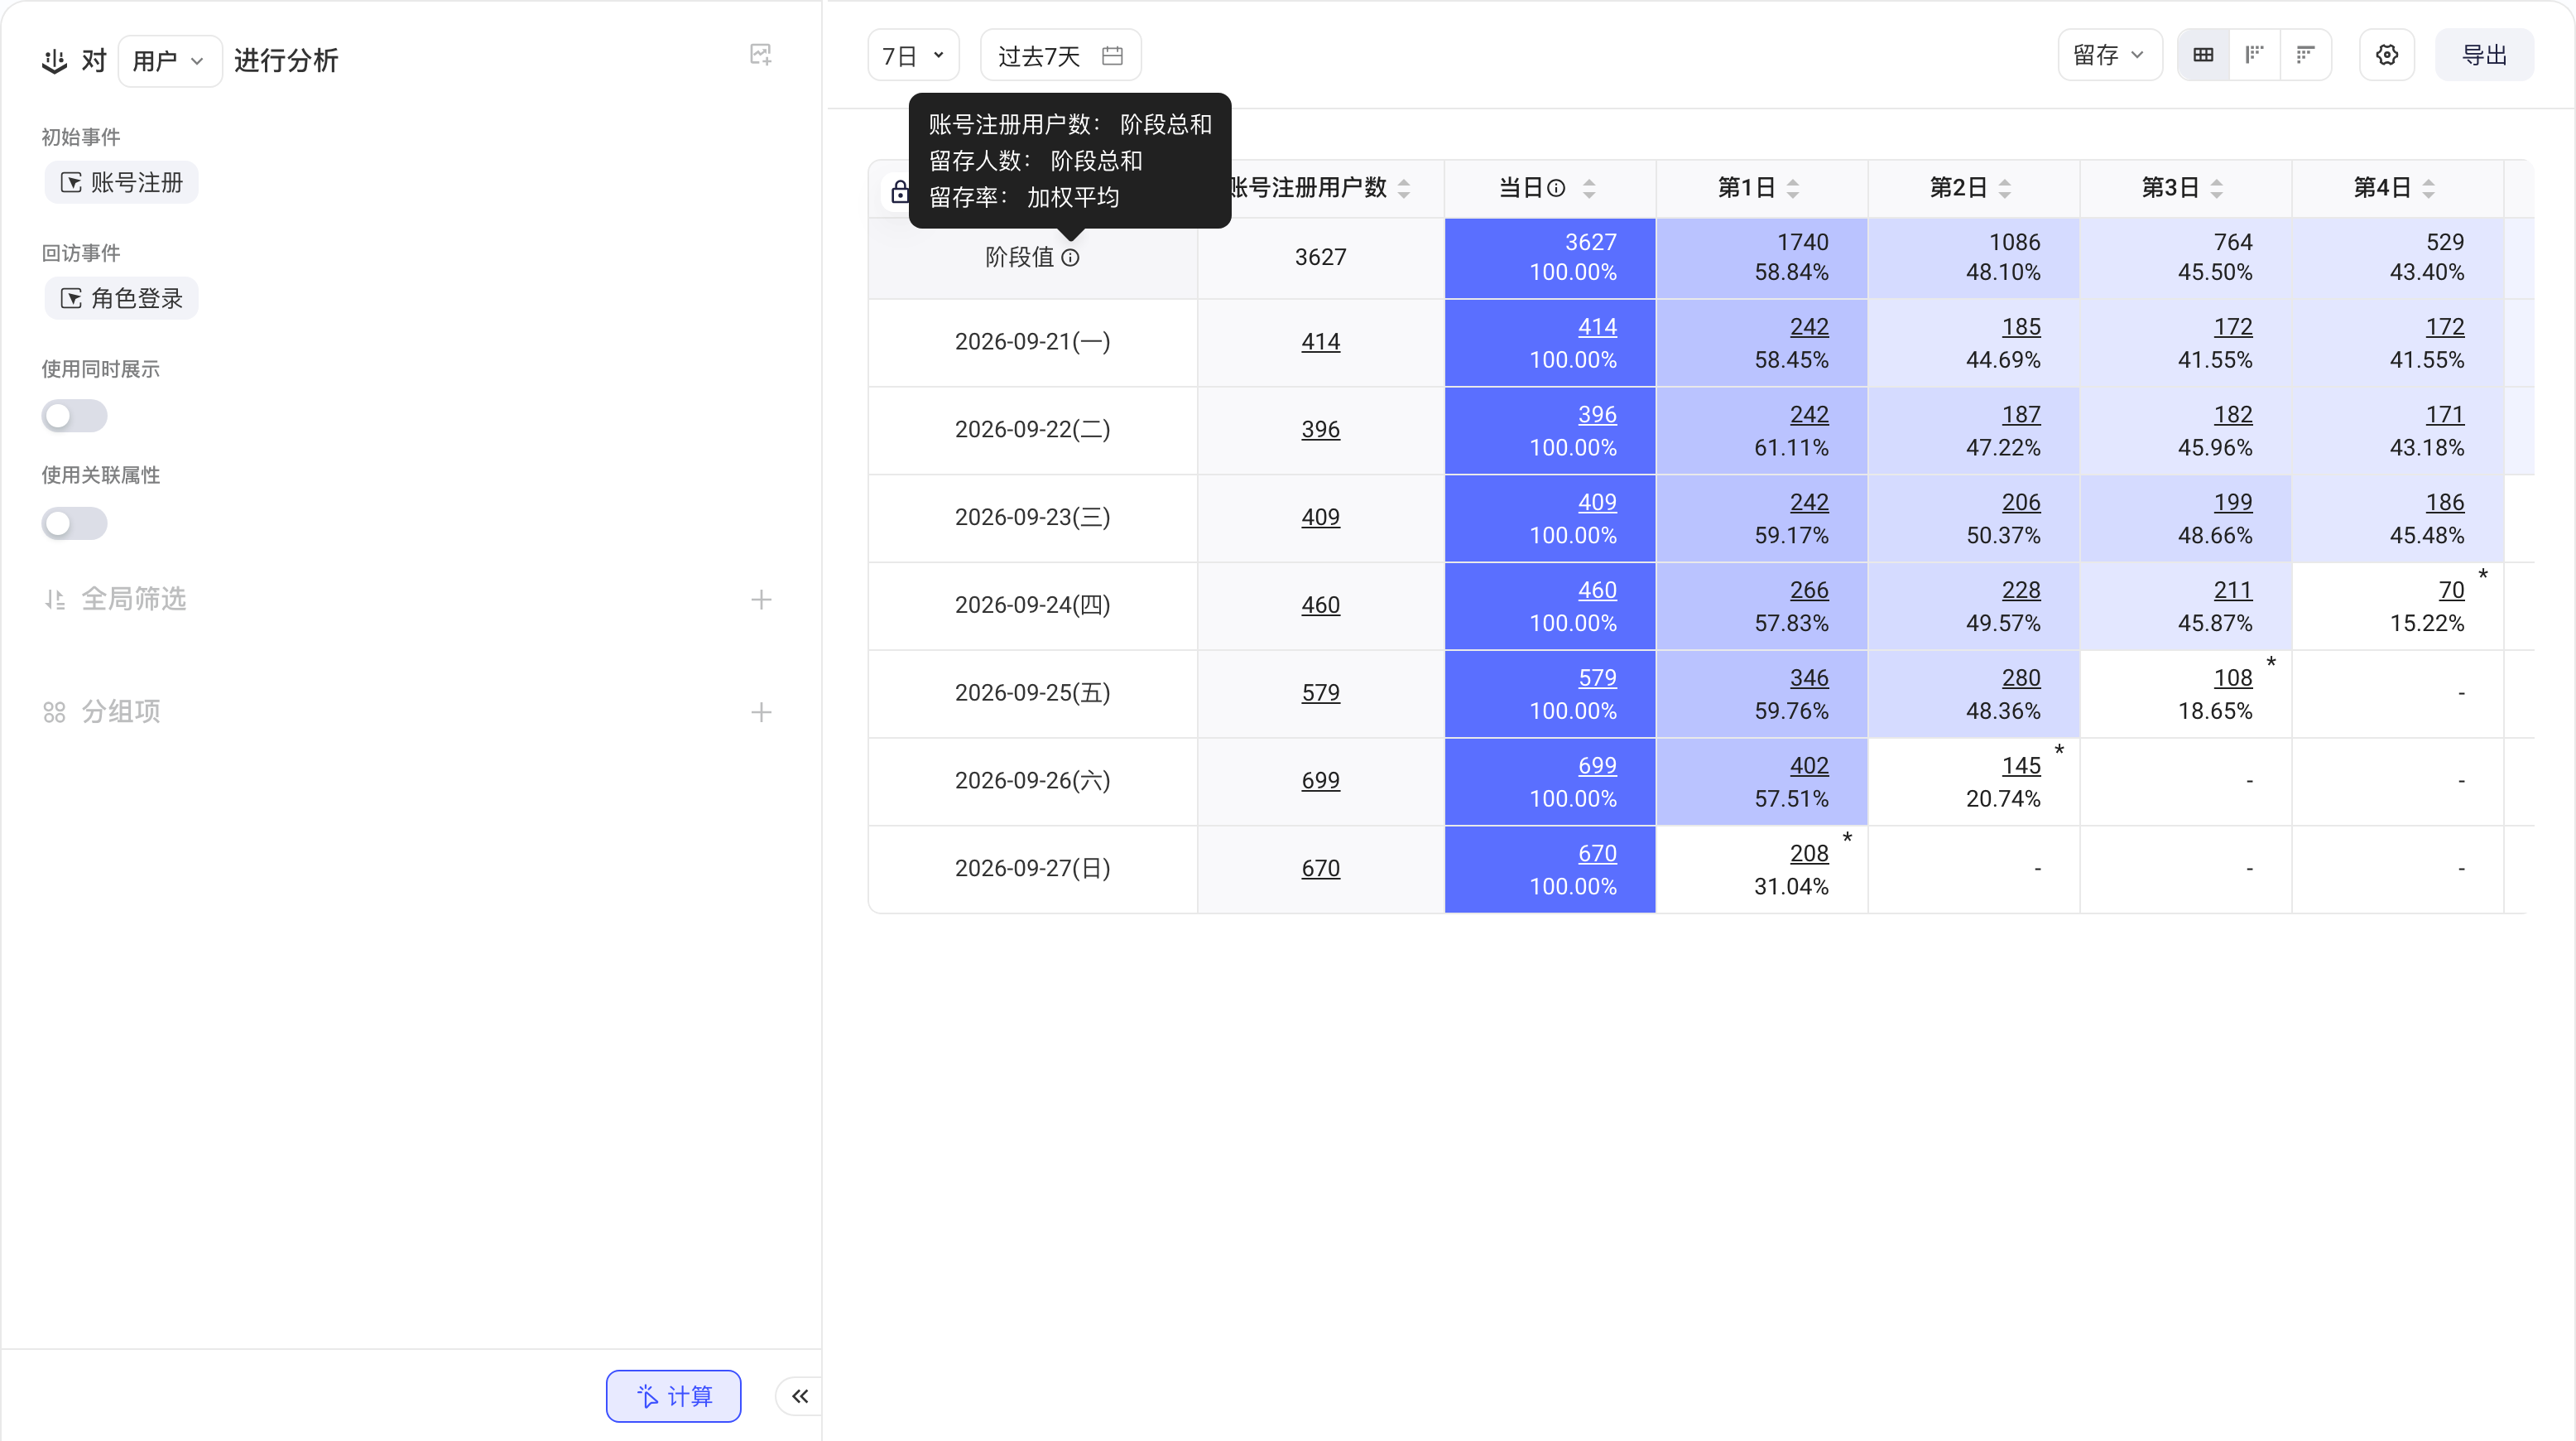The width and height of the screenshot is (2576, 1441).
Task: Select the 账号注册 initial event
Action: (x=121, y=182)
